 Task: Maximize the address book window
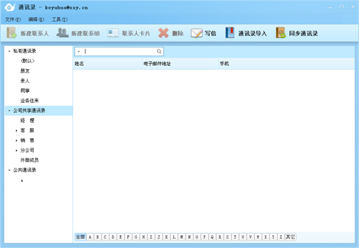341,7
